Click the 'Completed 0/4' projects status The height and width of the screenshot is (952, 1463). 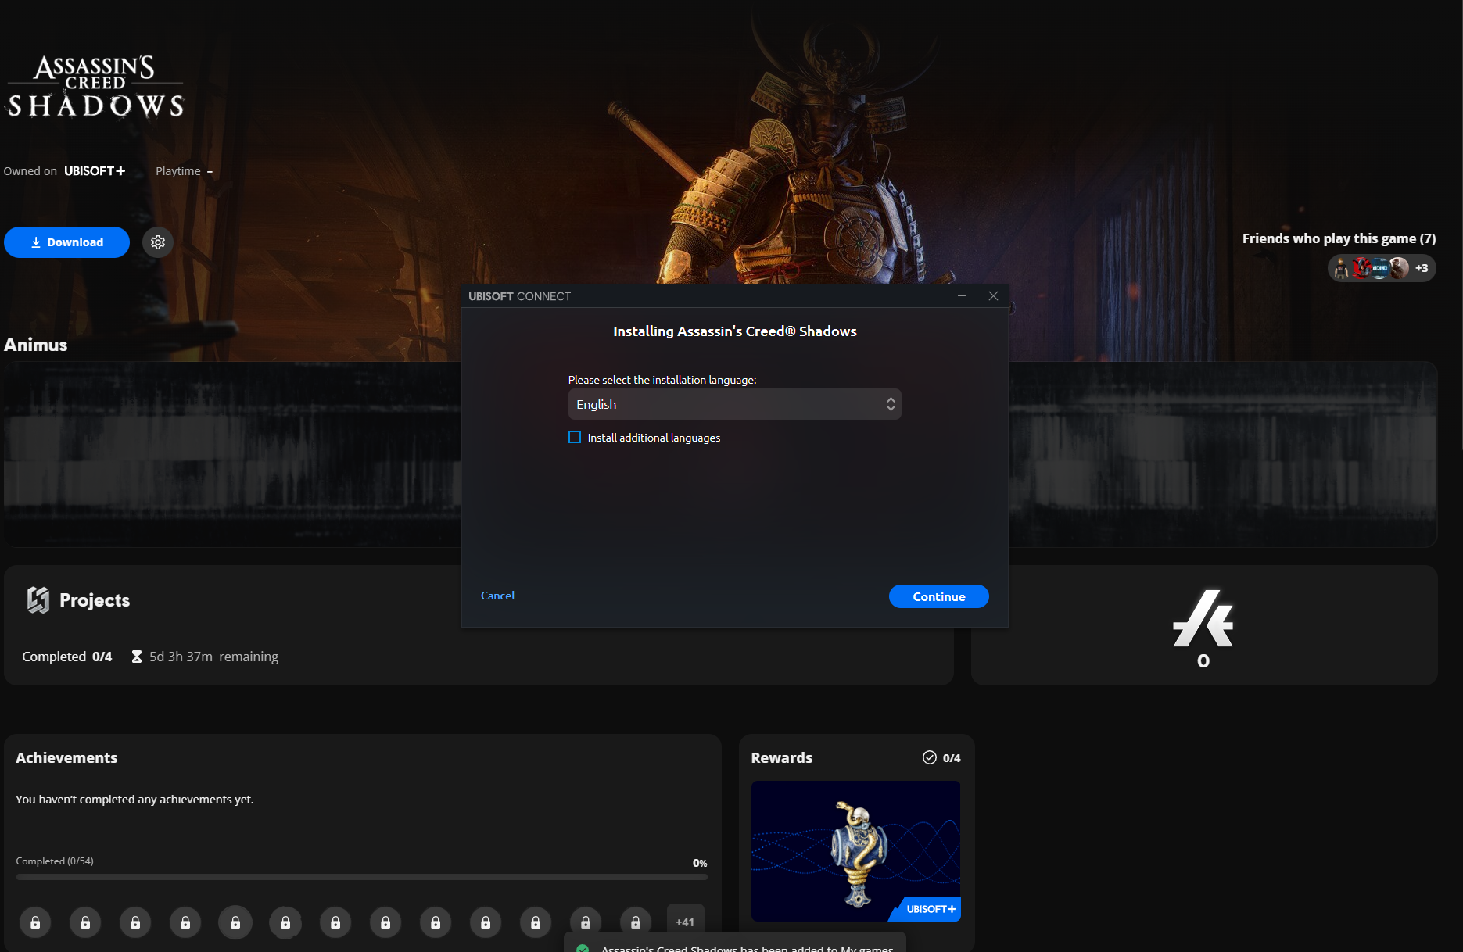click(67, 657)
